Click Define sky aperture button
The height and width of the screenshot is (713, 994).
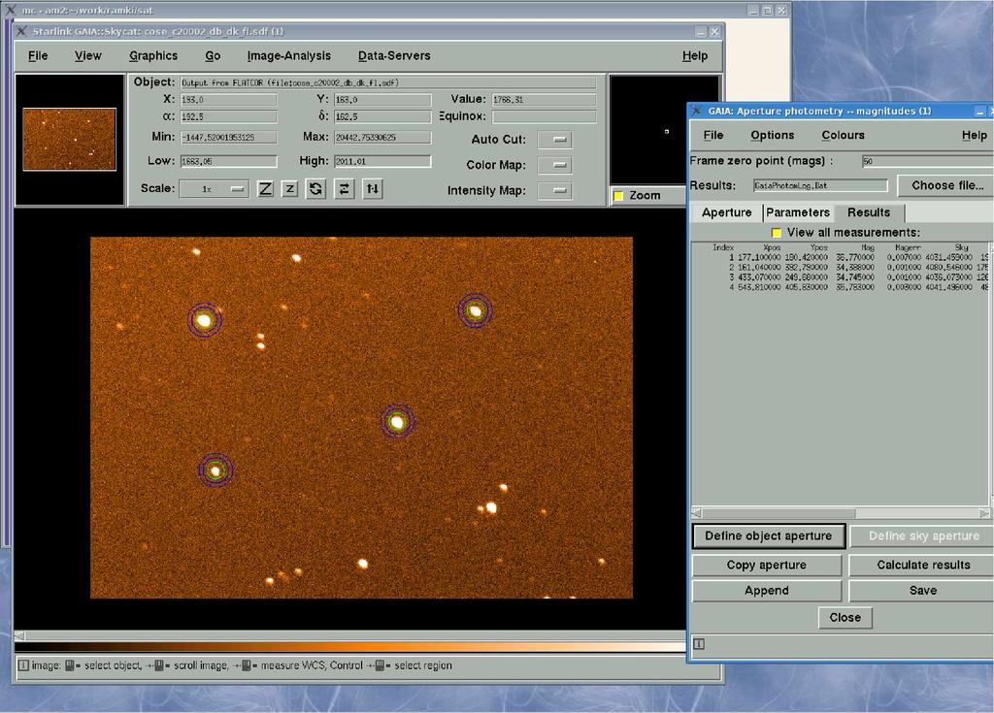(x=923, y=536)
